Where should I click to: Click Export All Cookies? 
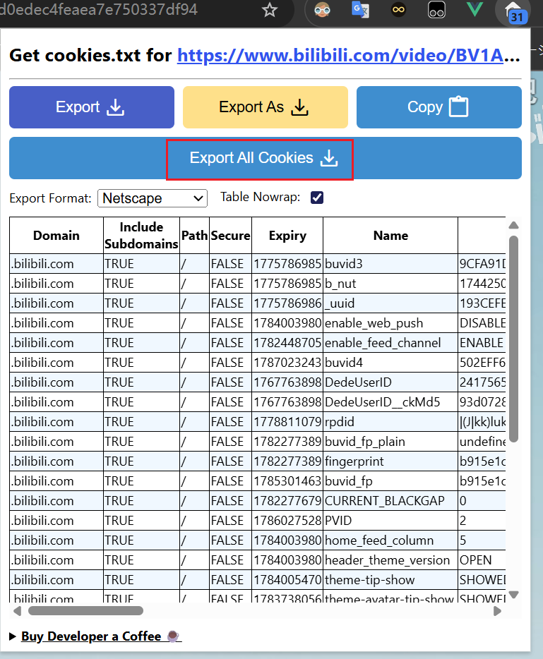point(265,158)
